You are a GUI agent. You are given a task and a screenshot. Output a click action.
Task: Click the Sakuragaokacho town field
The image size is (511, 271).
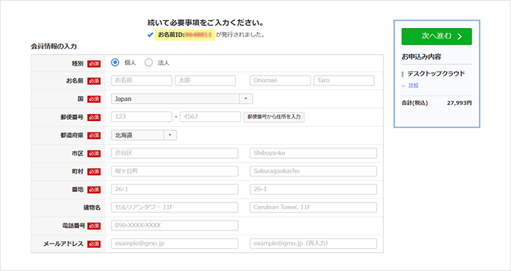(x=314, y=172)
